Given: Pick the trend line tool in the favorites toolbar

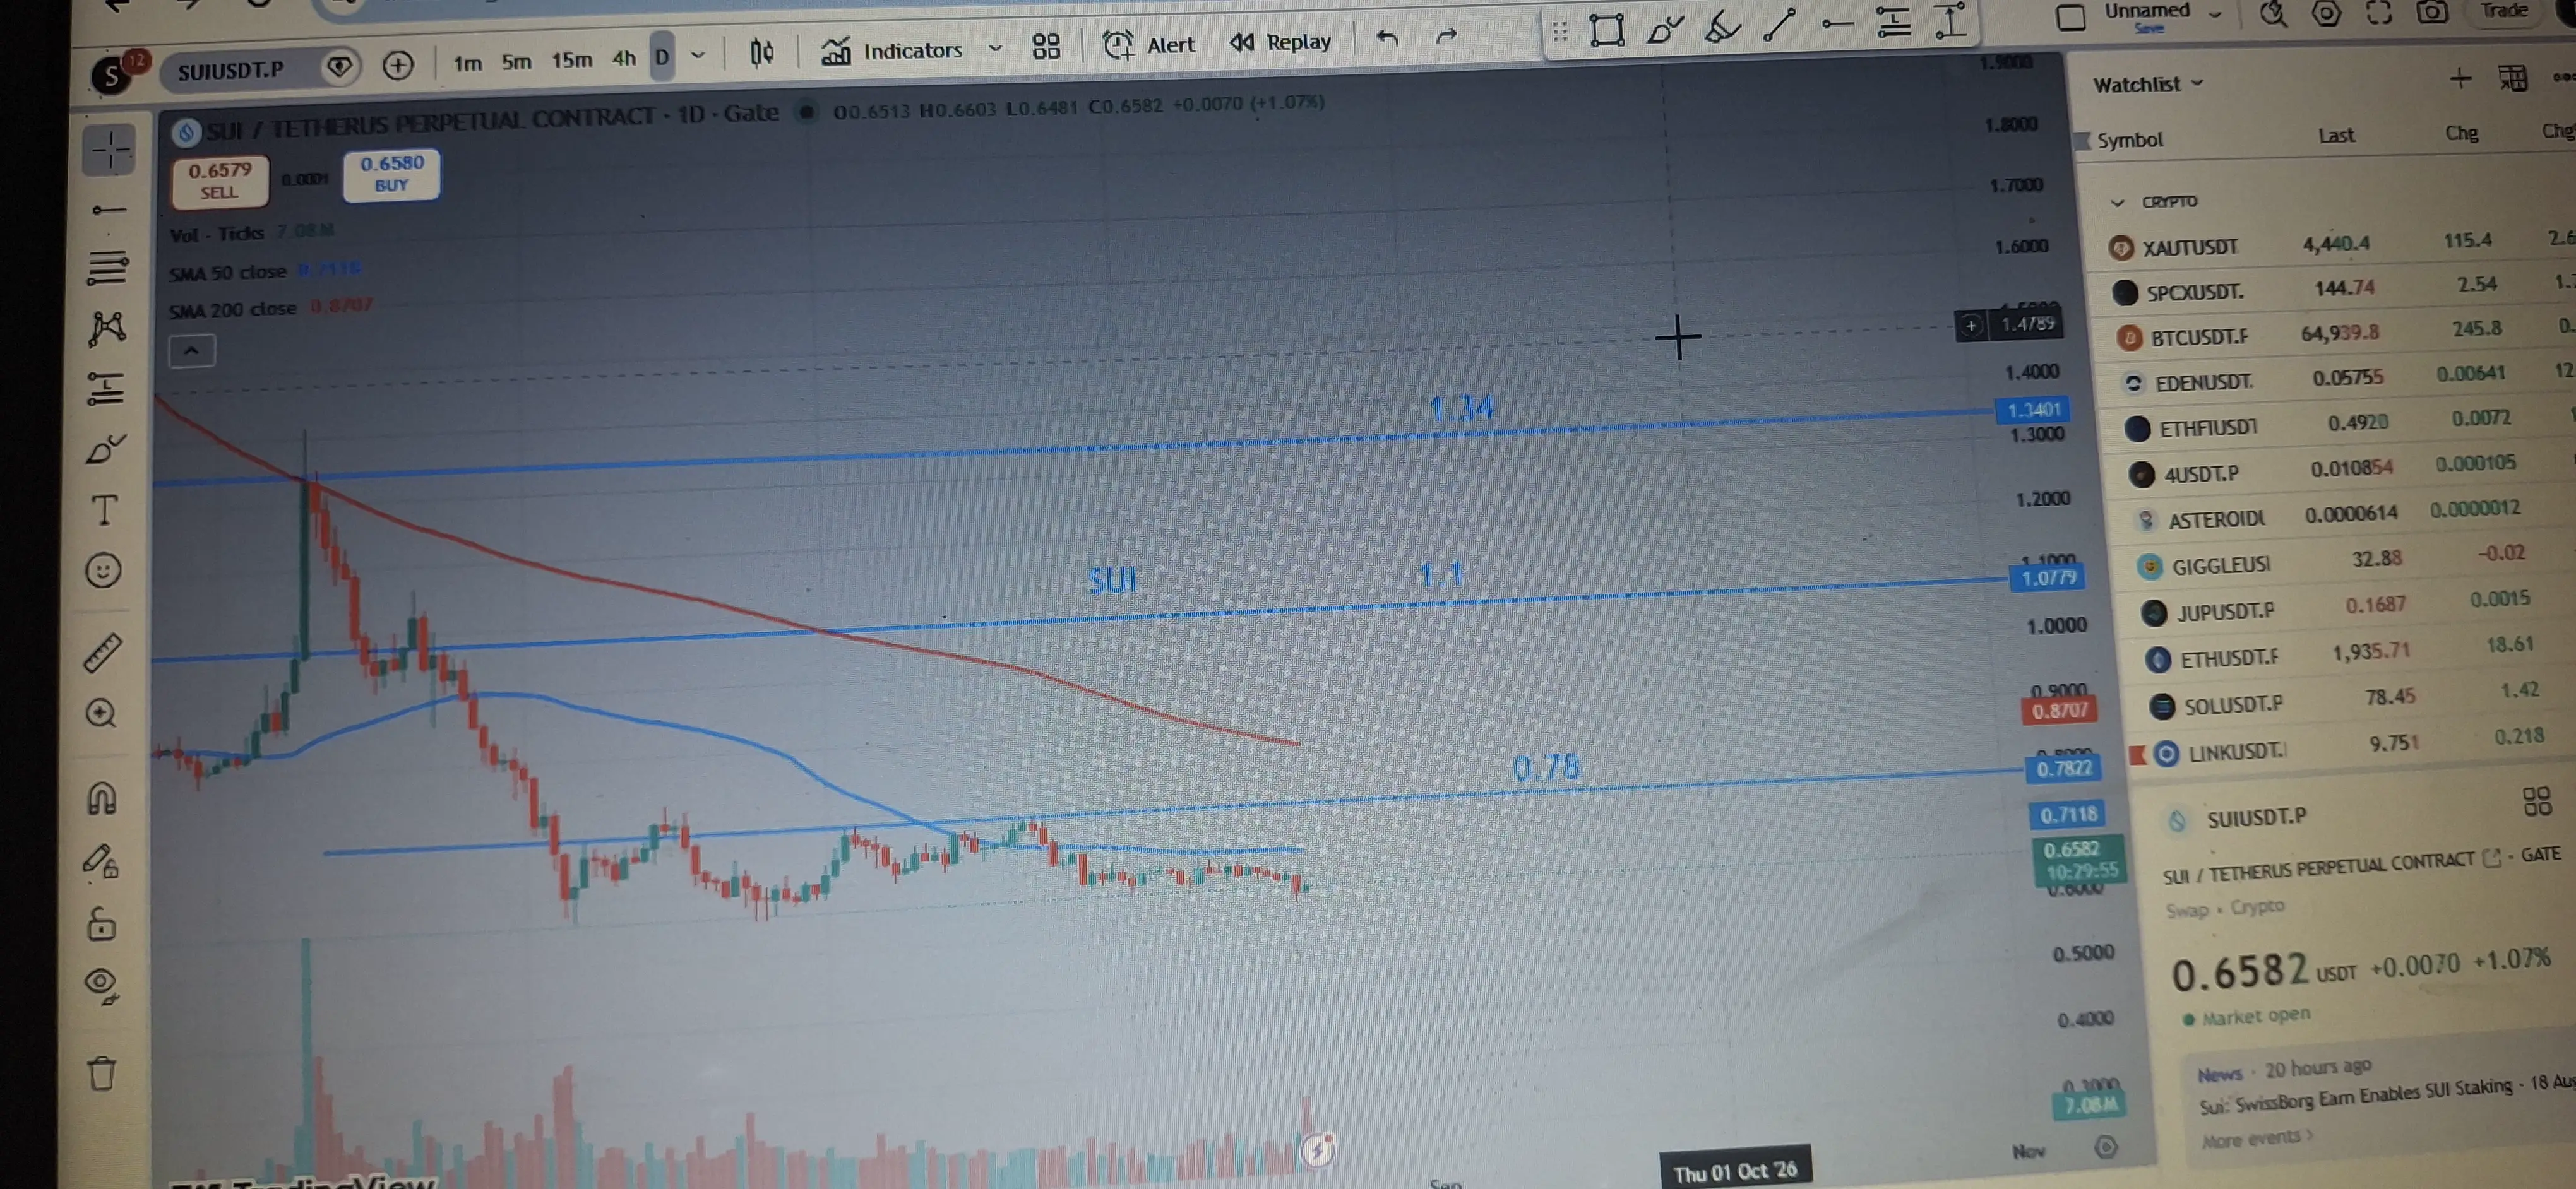Looking at the screenshot, I should [1779, 25].
